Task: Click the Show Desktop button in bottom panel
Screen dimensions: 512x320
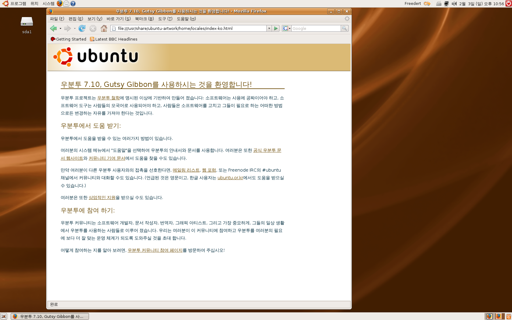Action: [4, 316]
